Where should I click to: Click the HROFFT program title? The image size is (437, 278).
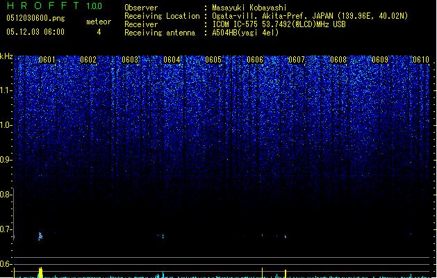click(x=43, y=6)
